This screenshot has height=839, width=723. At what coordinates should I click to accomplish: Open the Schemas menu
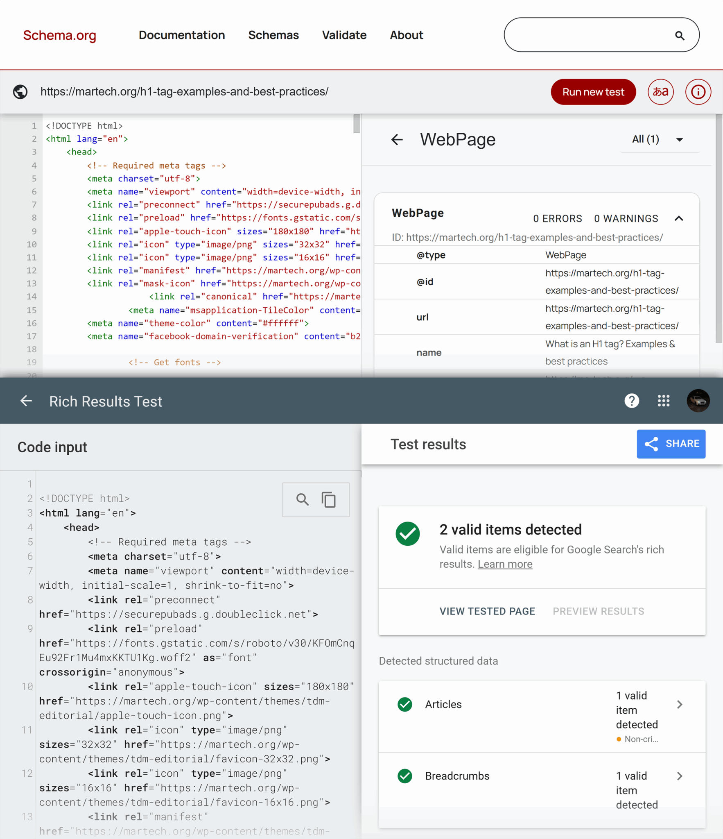coord(273,35)
